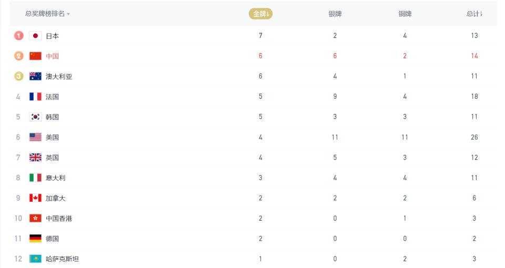Open the 总奖牌榜排名 dropdown arrow

coord(68,14)
